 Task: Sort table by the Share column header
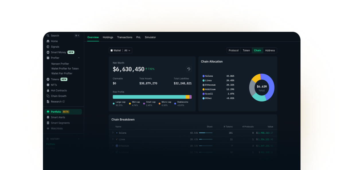tap(210, 126)
